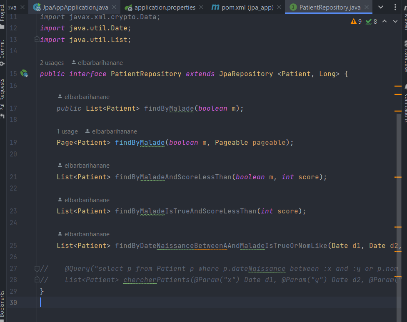
Task: Go to next problem via down arrow
Action: [395, 21]
